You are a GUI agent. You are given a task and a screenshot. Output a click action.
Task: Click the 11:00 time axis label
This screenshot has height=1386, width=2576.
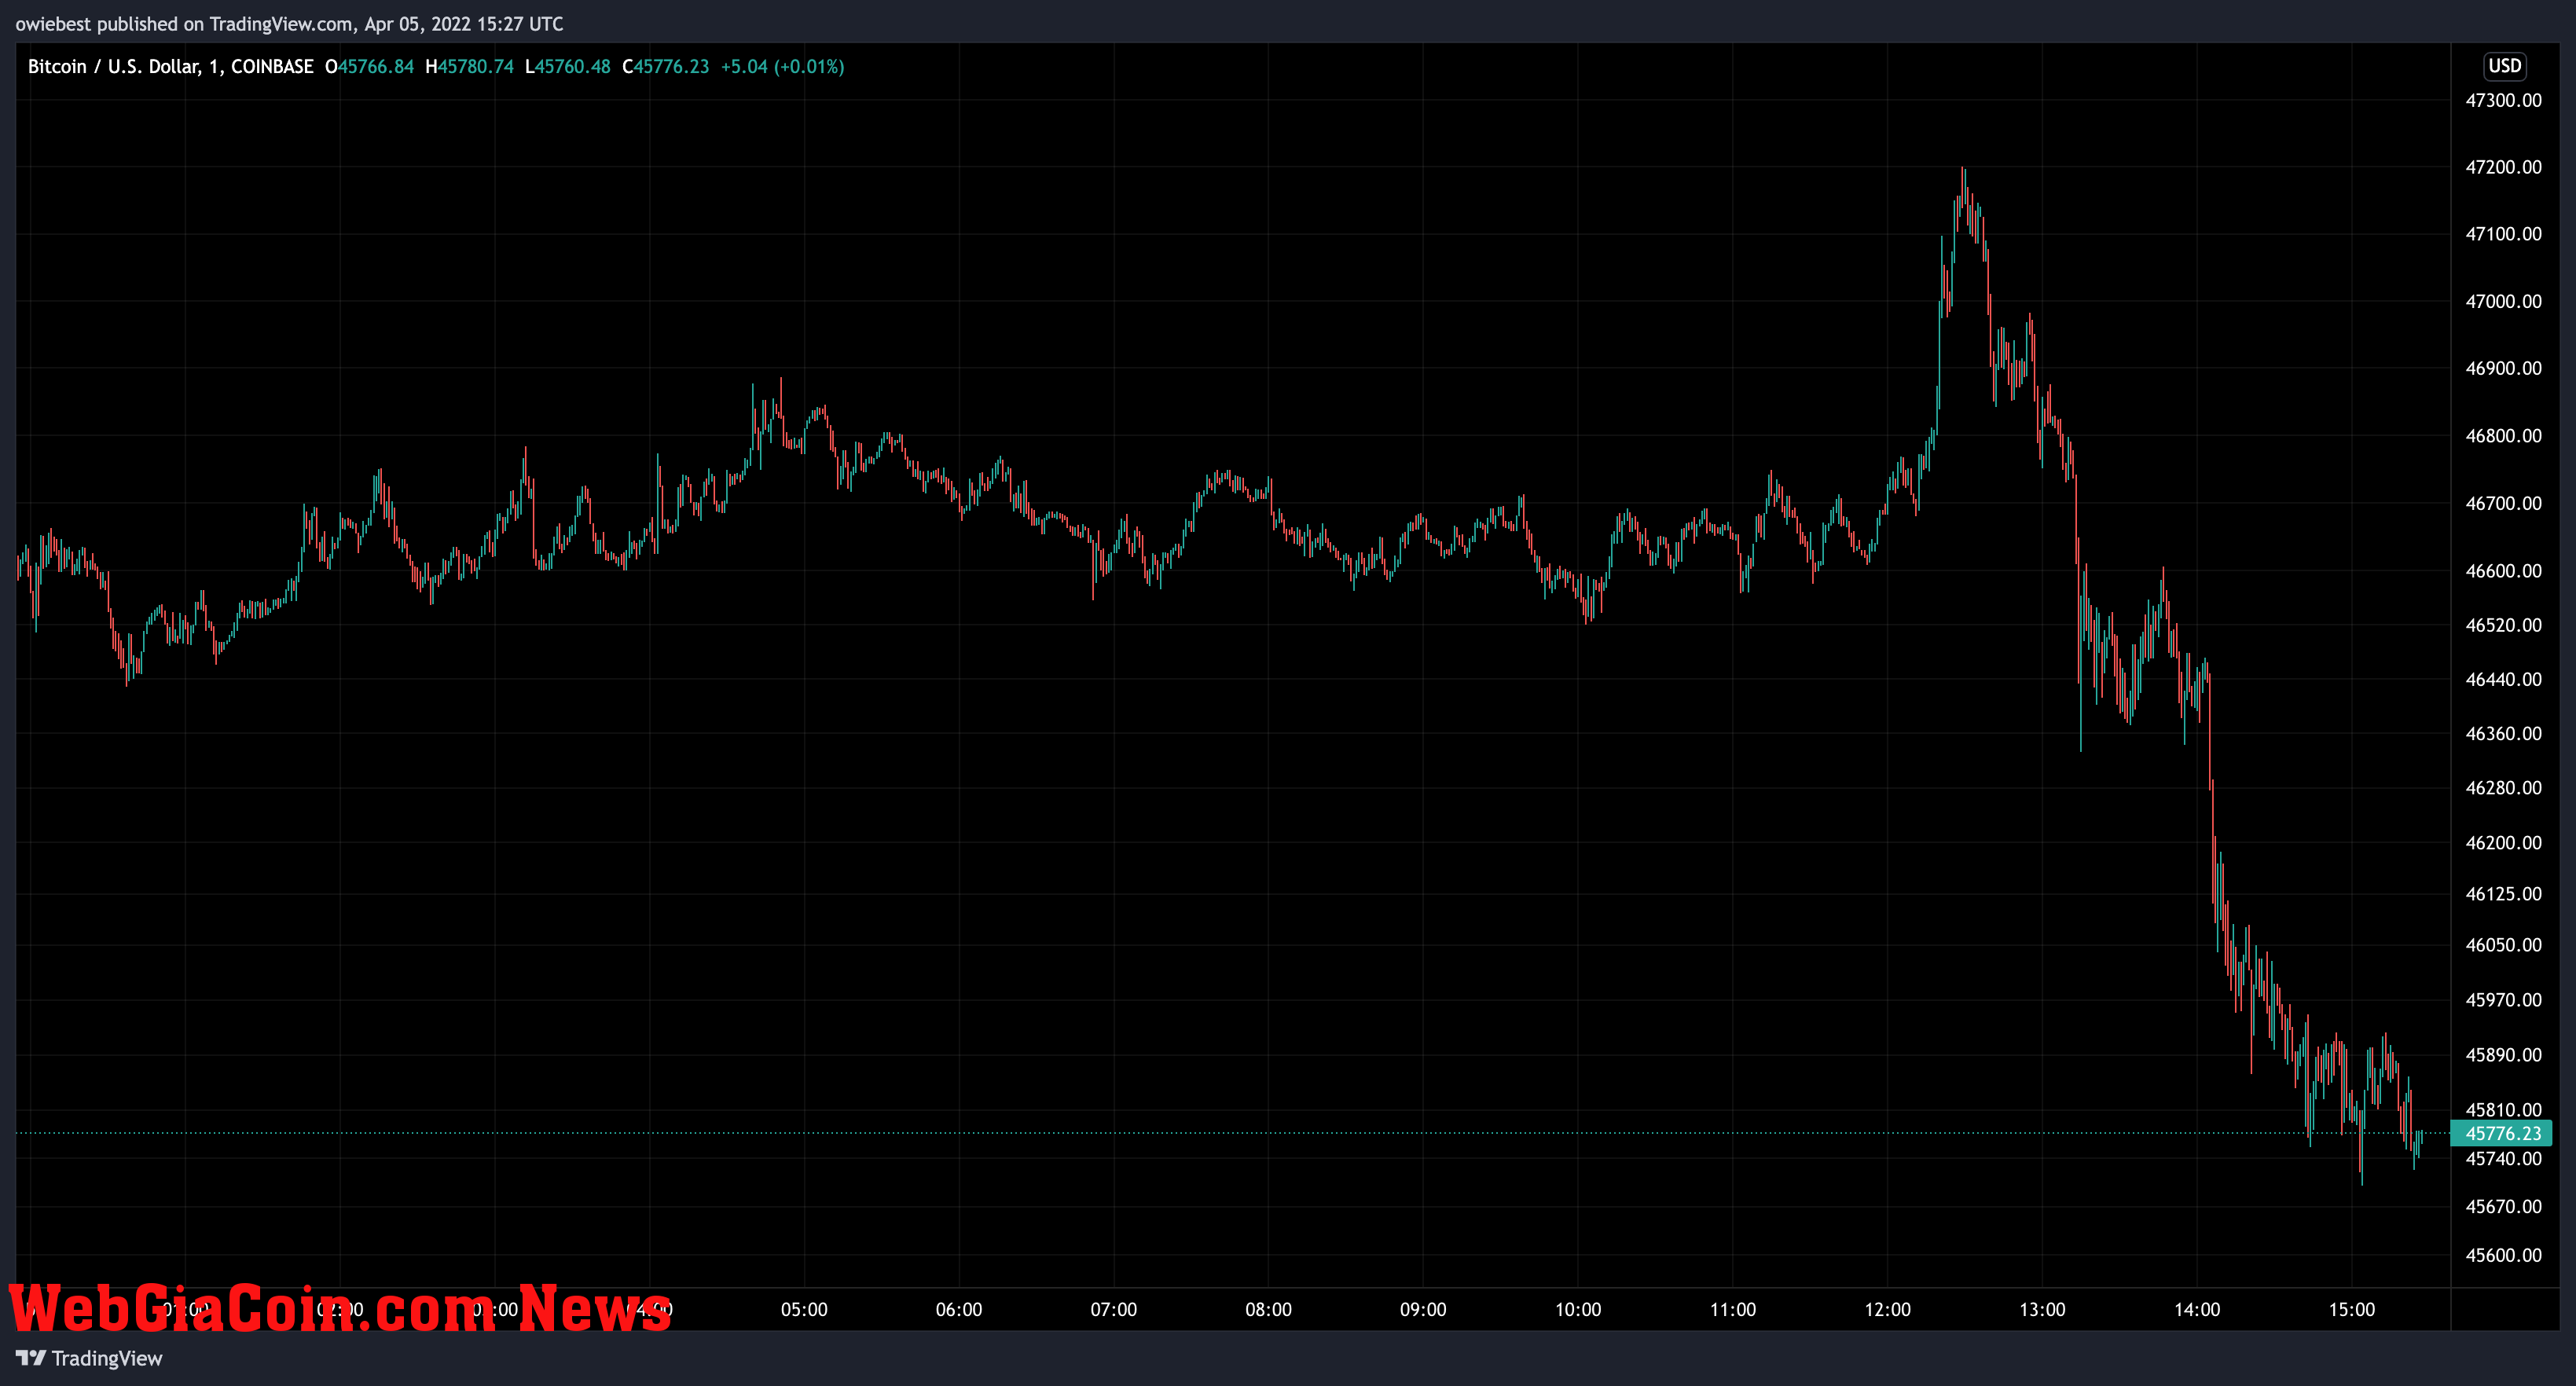(1733, 1310)
